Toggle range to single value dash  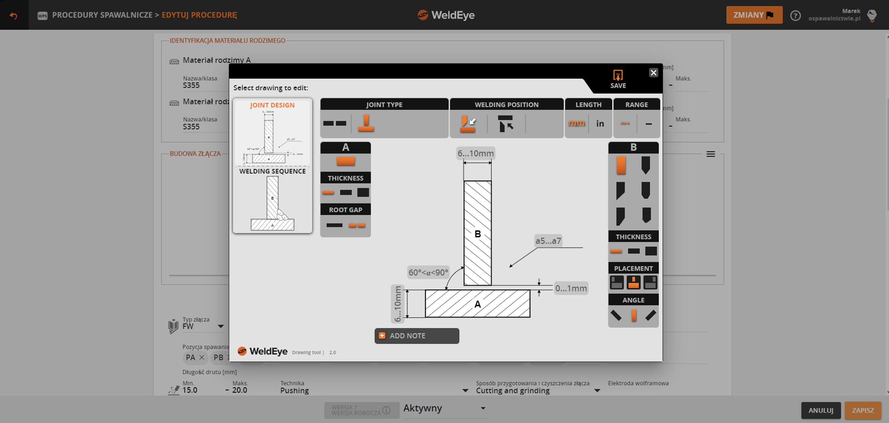click(x=649, y=124)
